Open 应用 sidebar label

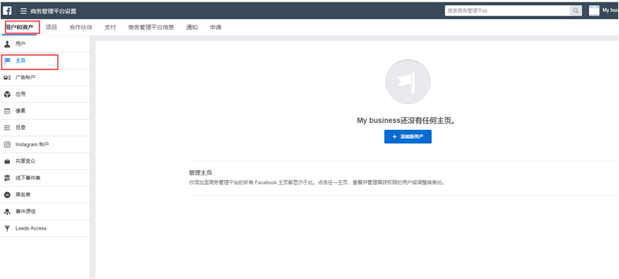(21, 94)
